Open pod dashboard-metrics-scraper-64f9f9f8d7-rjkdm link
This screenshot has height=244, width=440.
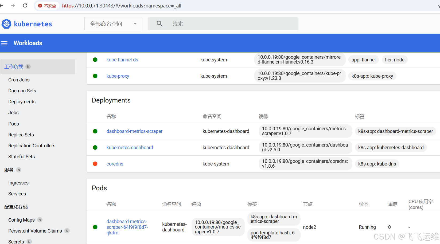127,227
